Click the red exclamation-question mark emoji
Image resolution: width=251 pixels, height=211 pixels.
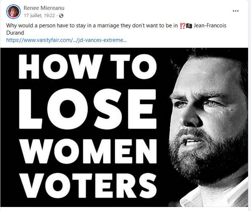(182, 27)
